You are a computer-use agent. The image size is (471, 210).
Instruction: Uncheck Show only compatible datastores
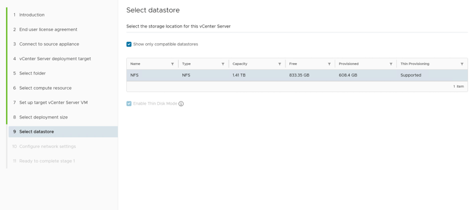[129, 44]
